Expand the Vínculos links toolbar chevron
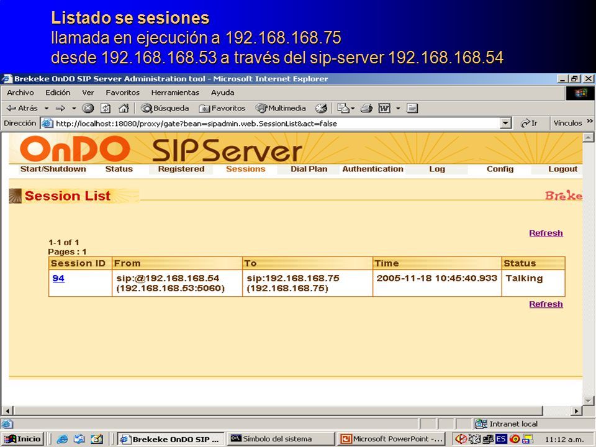Viewport: 596px width, 447px height. [x=590, y=121]
